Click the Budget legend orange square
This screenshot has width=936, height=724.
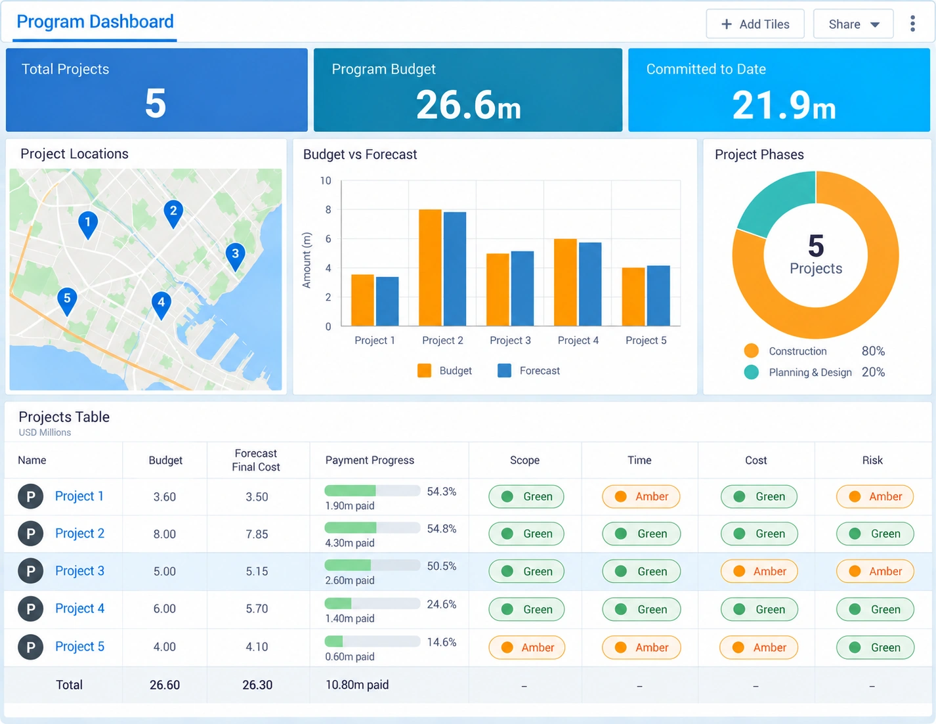pyautogui.click(x=425, y=371)
